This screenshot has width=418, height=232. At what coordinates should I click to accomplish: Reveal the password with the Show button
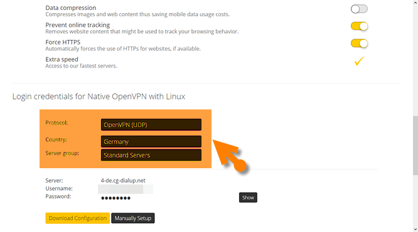click(x=248, y=198)
